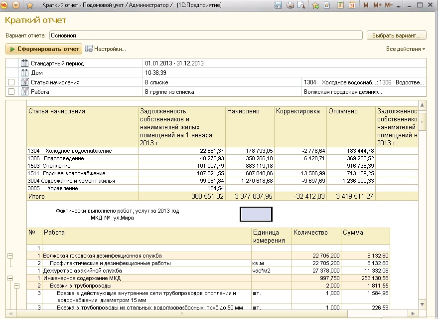Collapse the Инженерное содержание МКД group
This screenshot has width=438, height=319.
tap(10, 278)
